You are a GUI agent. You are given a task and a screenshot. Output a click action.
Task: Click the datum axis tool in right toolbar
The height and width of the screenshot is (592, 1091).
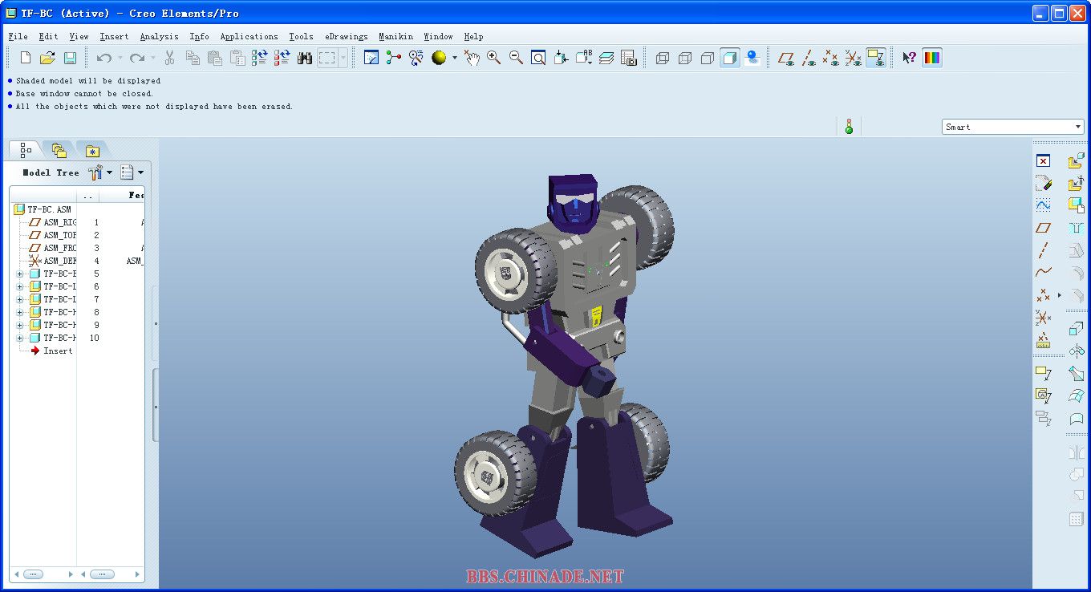pos(1043,250)
